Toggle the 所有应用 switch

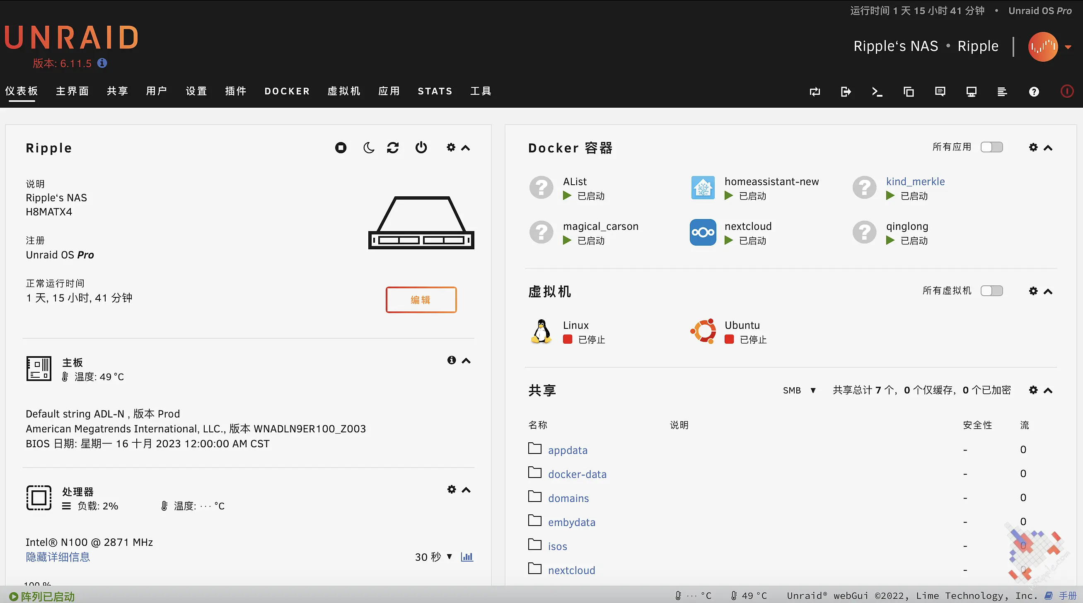click(992, 147)
